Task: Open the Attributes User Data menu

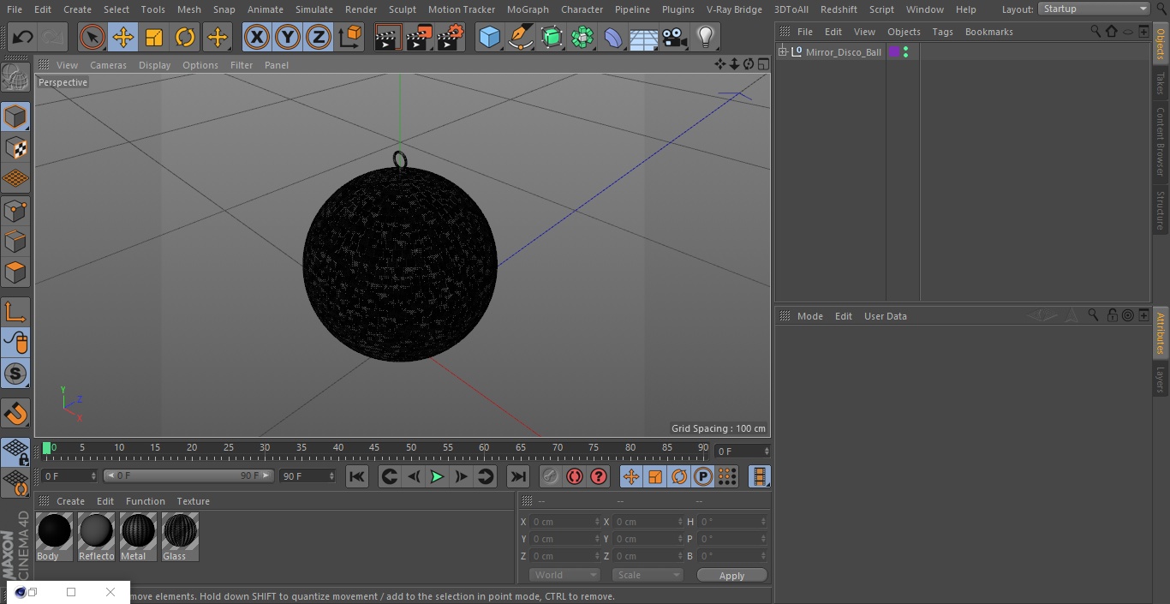Action: point(885,316)
